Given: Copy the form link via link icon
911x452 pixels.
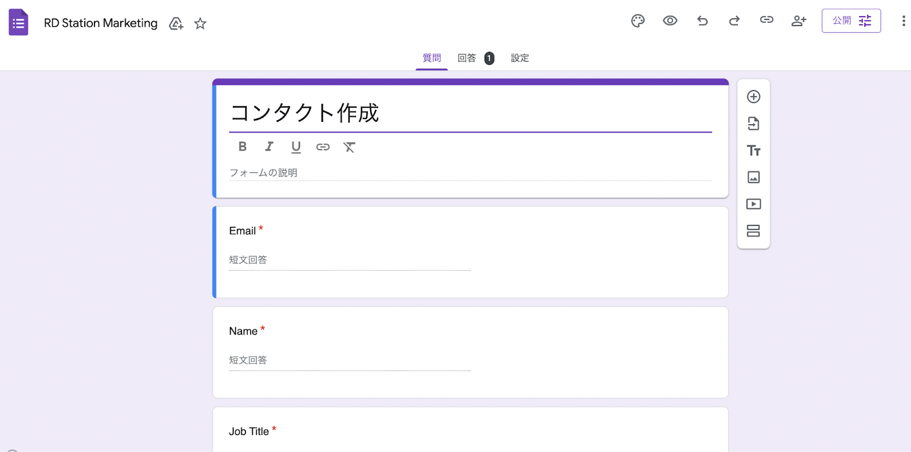Looking at the screenshot, I should [766, 20].
